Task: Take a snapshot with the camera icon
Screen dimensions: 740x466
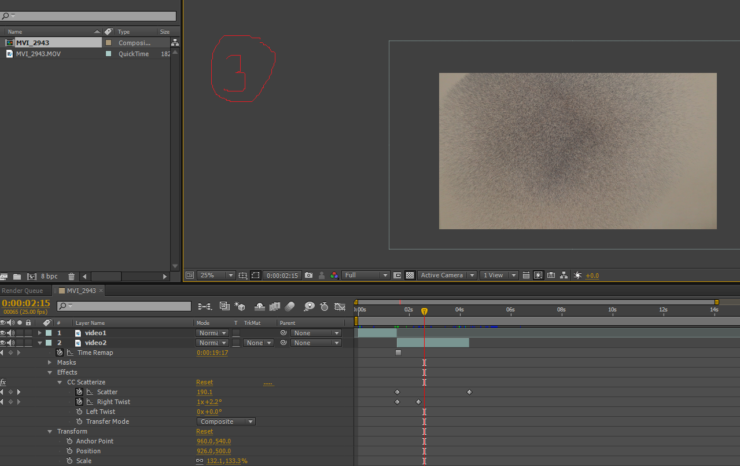Action: tap(309, 276)
